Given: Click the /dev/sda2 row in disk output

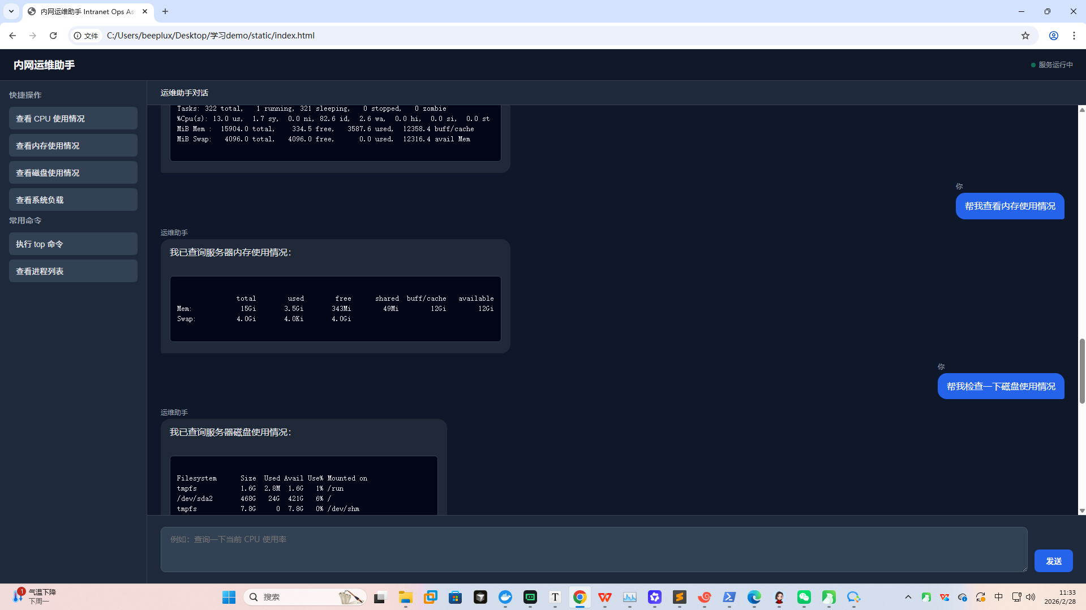Looking at the screenshot, I should point(254,499).
